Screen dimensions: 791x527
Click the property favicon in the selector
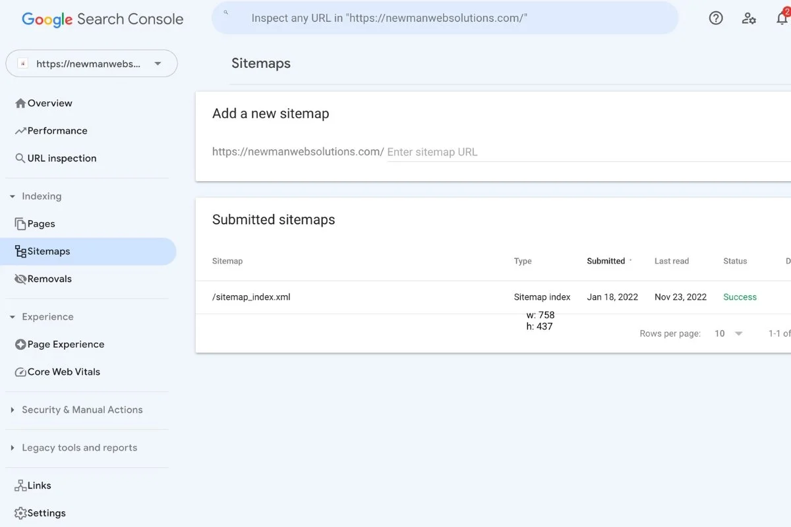pyautogui.click(x=23, y=64)
